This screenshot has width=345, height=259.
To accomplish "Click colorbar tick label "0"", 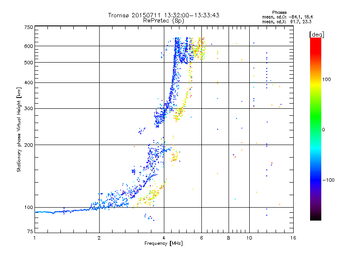I will click(x=323, y=130).
